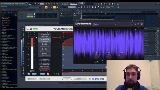Open the Mixer view icon
This screenshot has height=90, width=160.
point(87,7)
